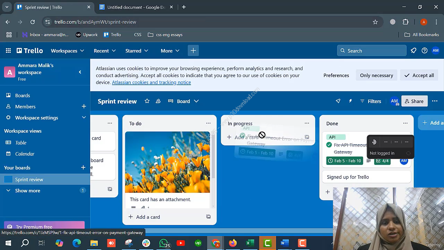Expand Workspace settings chevron

(84, 117)
